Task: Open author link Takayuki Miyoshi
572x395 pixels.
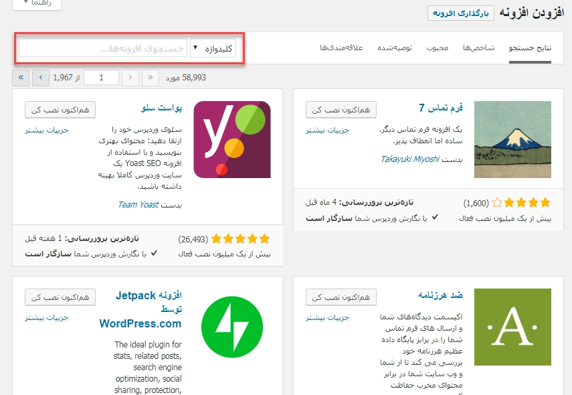Action: pyautogui.click(x=410, y=159)
